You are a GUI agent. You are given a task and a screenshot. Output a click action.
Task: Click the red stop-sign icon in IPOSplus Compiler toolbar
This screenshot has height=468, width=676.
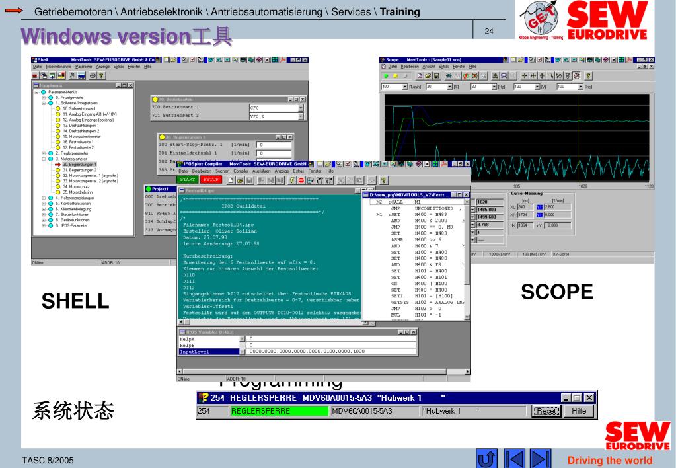click(x=301, y=180)
